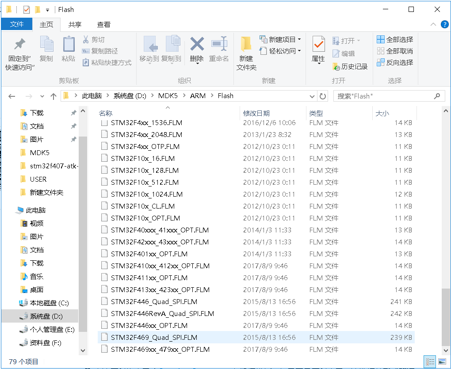
Task: Click the Edit icon in Open group
Action: [336, 53]
